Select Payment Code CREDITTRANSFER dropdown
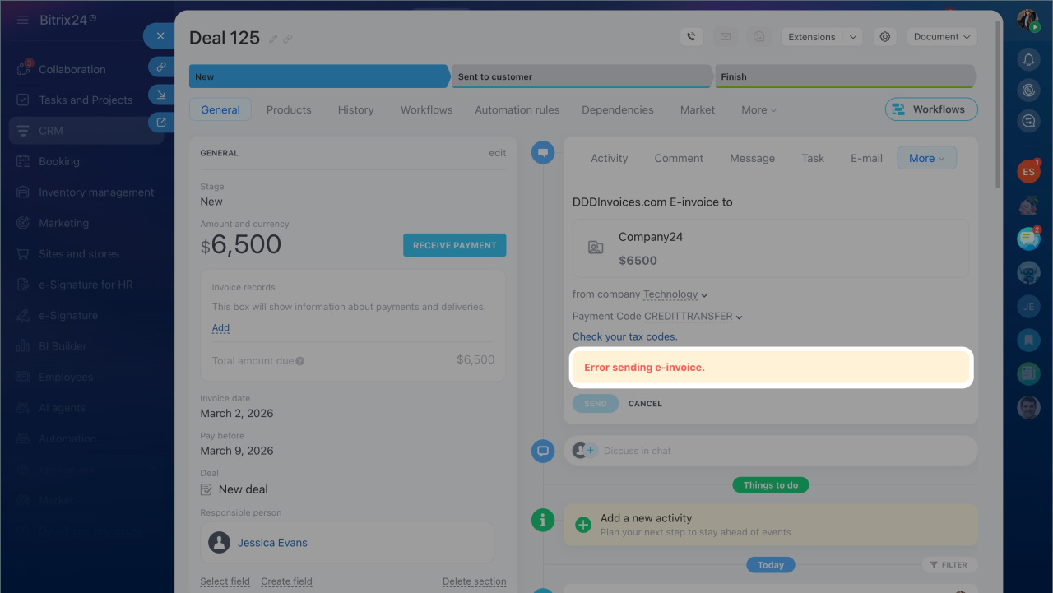The width and height of the screenshot is (1053, 593). (693, 317)
